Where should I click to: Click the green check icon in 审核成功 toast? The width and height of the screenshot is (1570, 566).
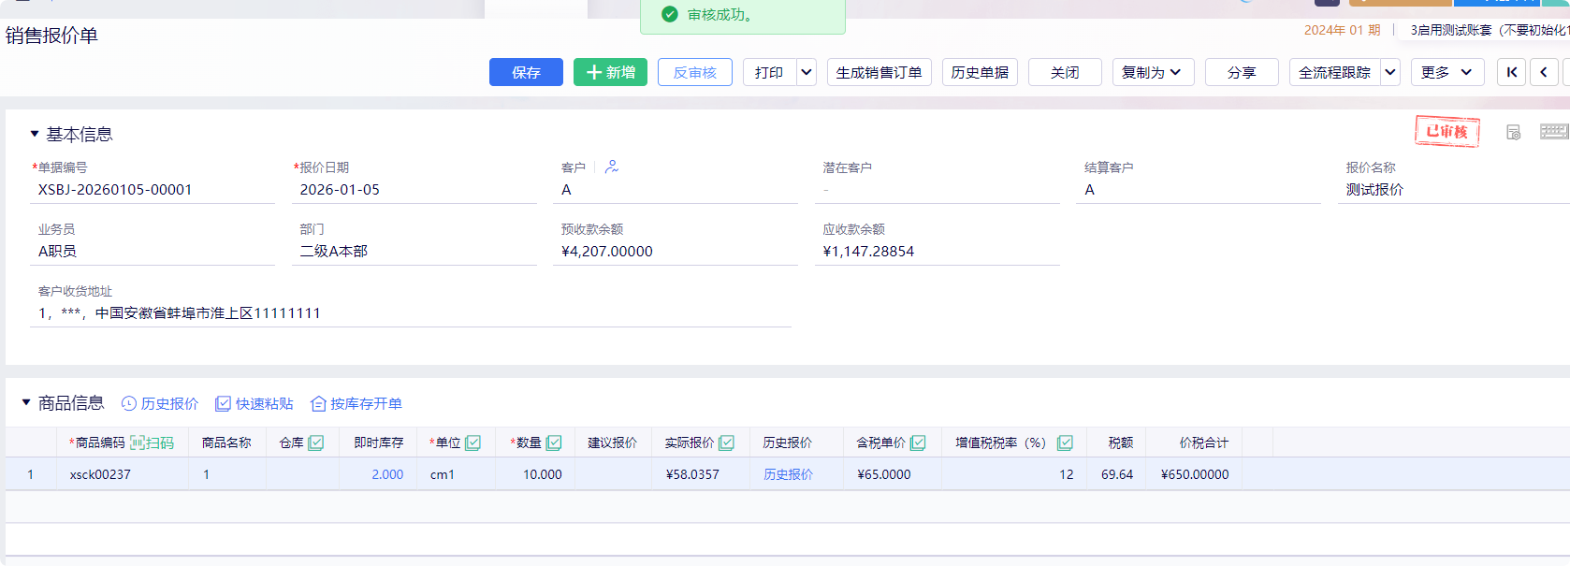(x=669, y=15)
